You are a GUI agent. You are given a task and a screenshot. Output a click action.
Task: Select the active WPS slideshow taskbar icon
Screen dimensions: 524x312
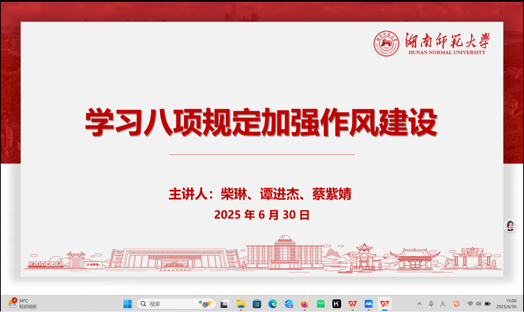click(384, 304)
